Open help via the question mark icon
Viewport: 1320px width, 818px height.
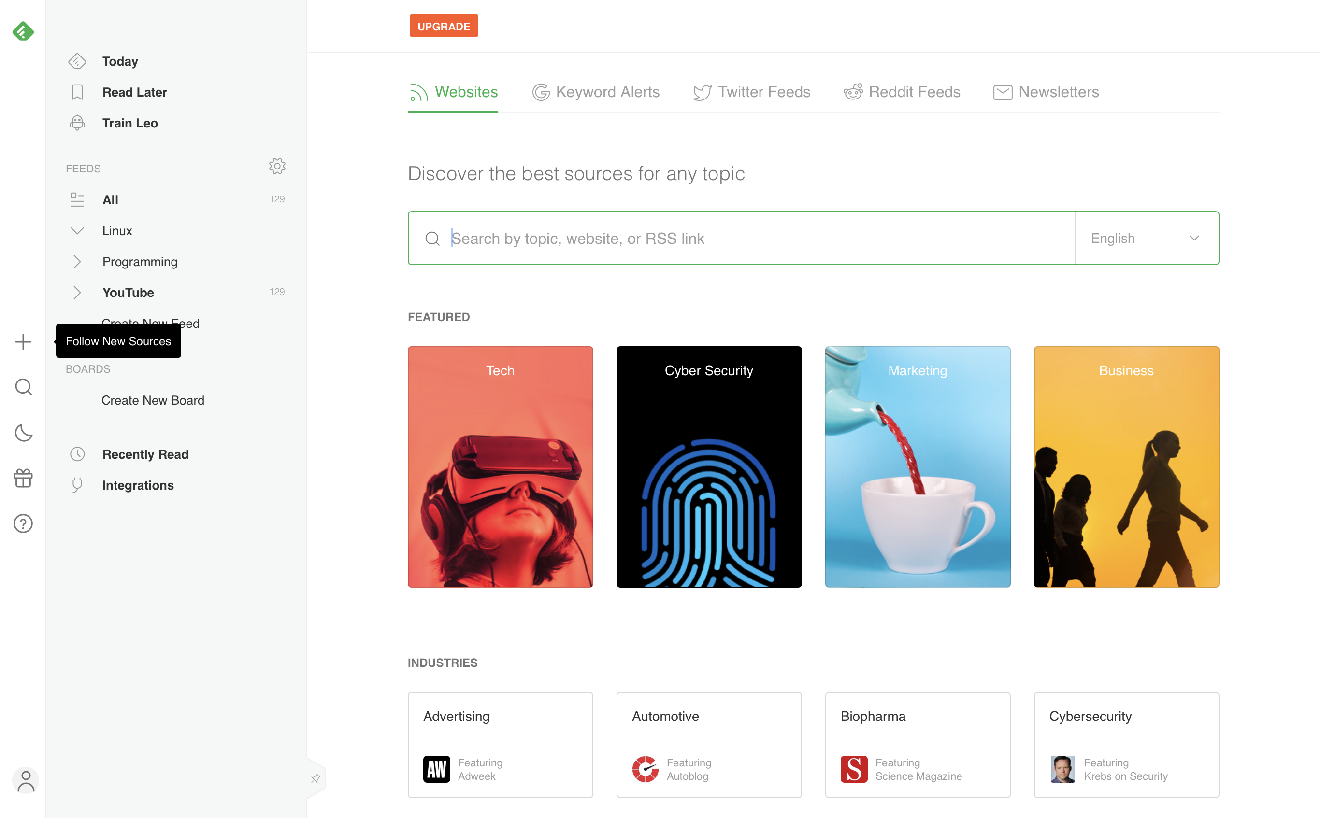pyautogui.click(x=23, y=523)
